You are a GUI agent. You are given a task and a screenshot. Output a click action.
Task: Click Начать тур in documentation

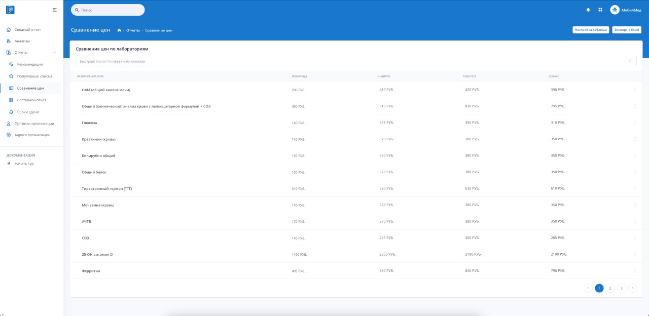[x=24, y=164]
